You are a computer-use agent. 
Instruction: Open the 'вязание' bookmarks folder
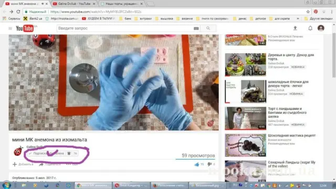pyautogui.click(x=185, y=19)
